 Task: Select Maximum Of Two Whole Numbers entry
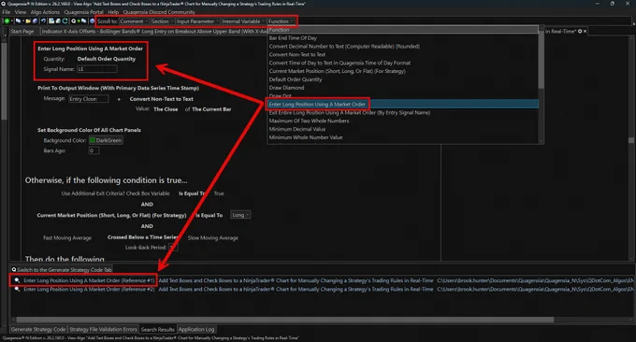pyautogui.click(x=403, y=121)
